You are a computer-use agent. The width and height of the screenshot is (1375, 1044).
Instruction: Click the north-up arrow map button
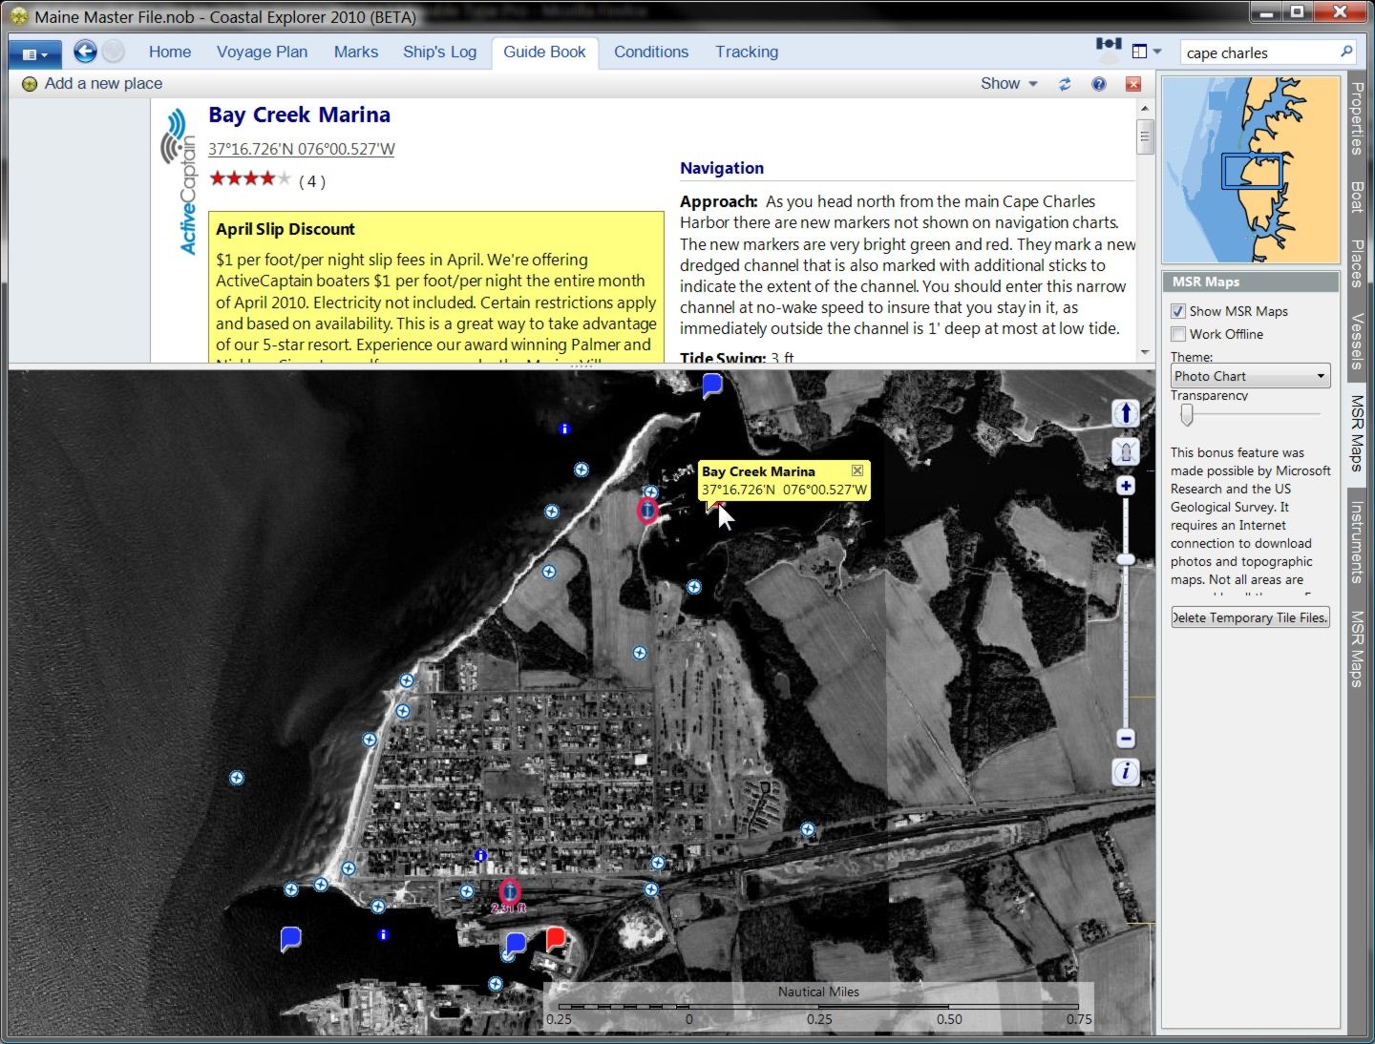1126,413
